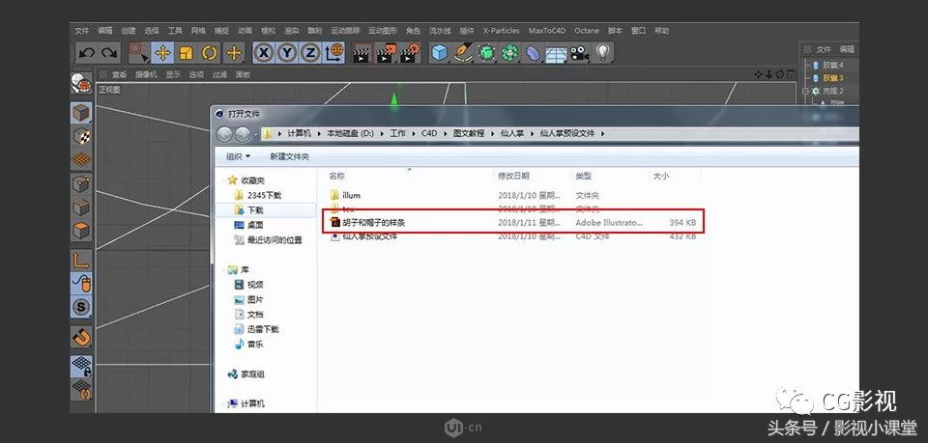The height and width of the screenshot is (443, 928).
Task: Open viewport 摄像机 menu
Action: coord(146,74)
